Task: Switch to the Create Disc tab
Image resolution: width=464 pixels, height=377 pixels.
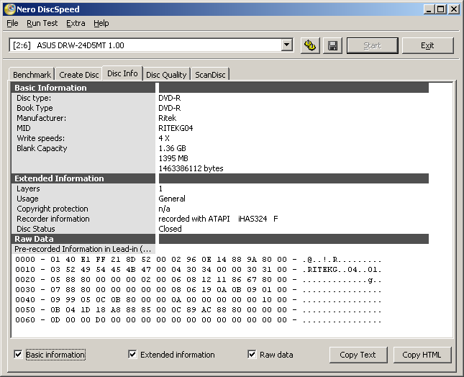Action: click(78, 75)
